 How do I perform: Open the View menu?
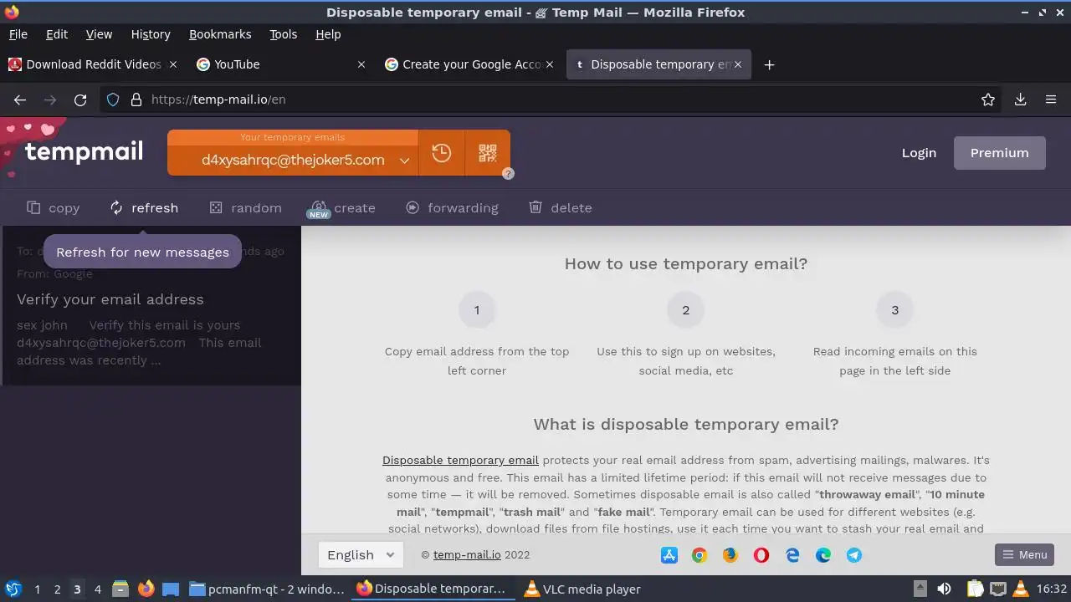click(x=99, y=34)
